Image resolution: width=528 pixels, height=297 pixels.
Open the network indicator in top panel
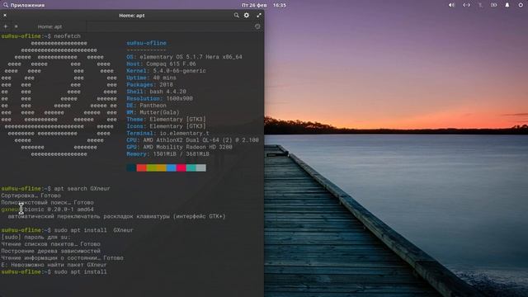[466, 5]
